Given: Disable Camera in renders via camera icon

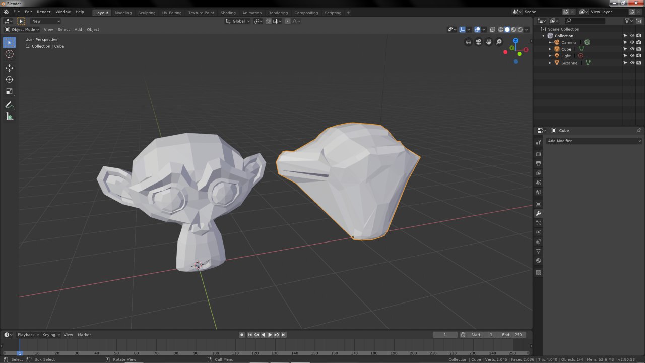Looking at the screenshot, I should click(x=638, y=42).
